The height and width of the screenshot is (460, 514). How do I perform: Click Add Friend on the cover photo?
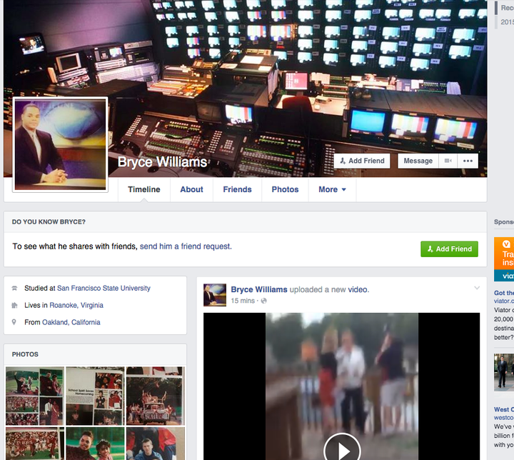(x=362, y=161)
